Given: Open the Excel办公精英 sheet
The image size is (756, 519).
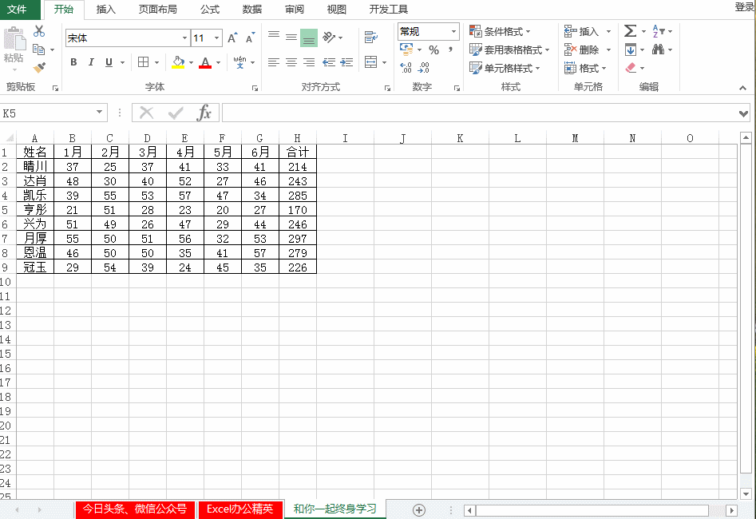Looking at the screenshot, I should (239, 509).
